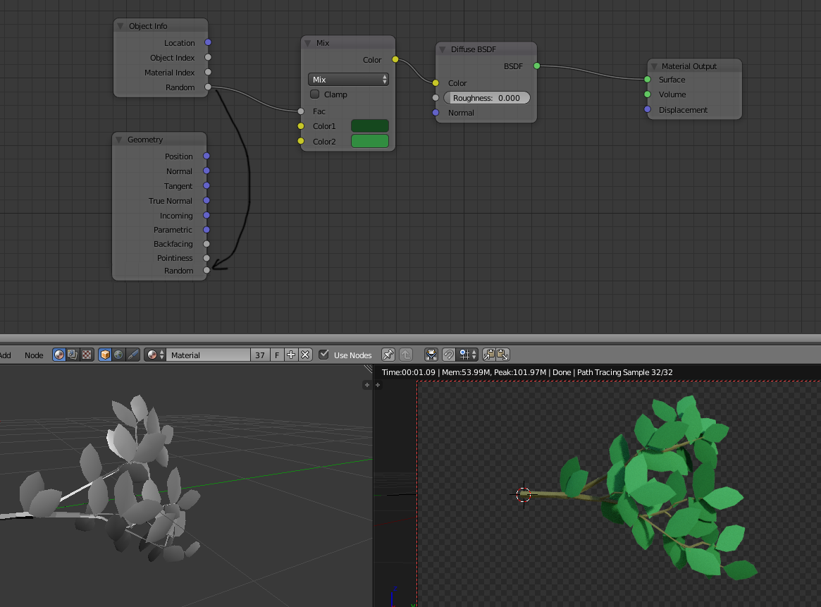This screenshot has height=607, width=821.
Task: Select world shader type globe icon
Action: (119, 355)
